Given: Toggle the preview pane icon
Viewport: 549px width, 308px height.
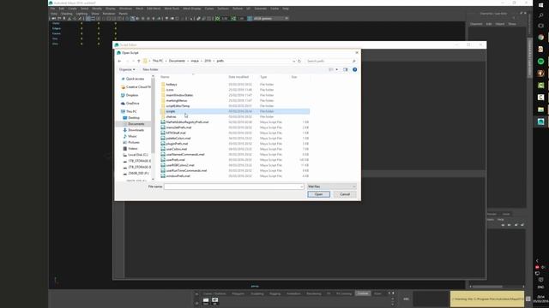Looking at the screenshot, I should [345, 69].
